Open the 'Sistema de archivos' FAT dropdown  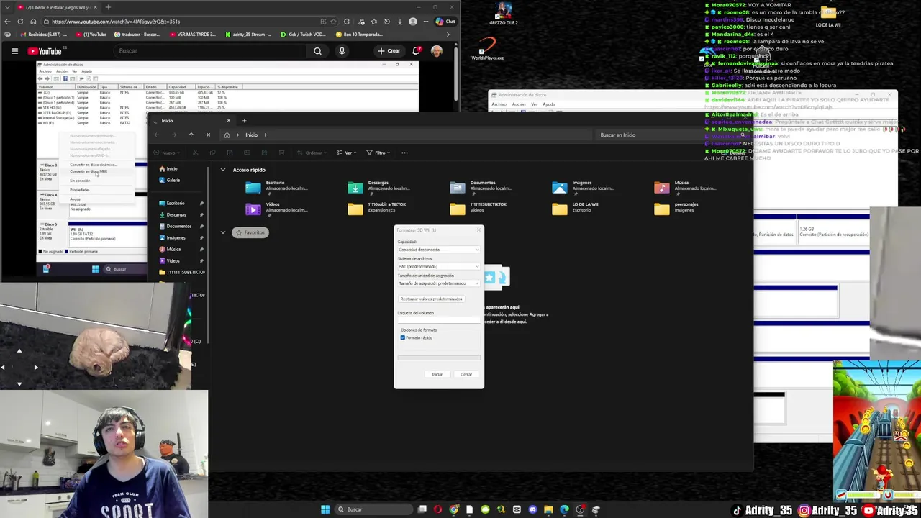[438, 266]
